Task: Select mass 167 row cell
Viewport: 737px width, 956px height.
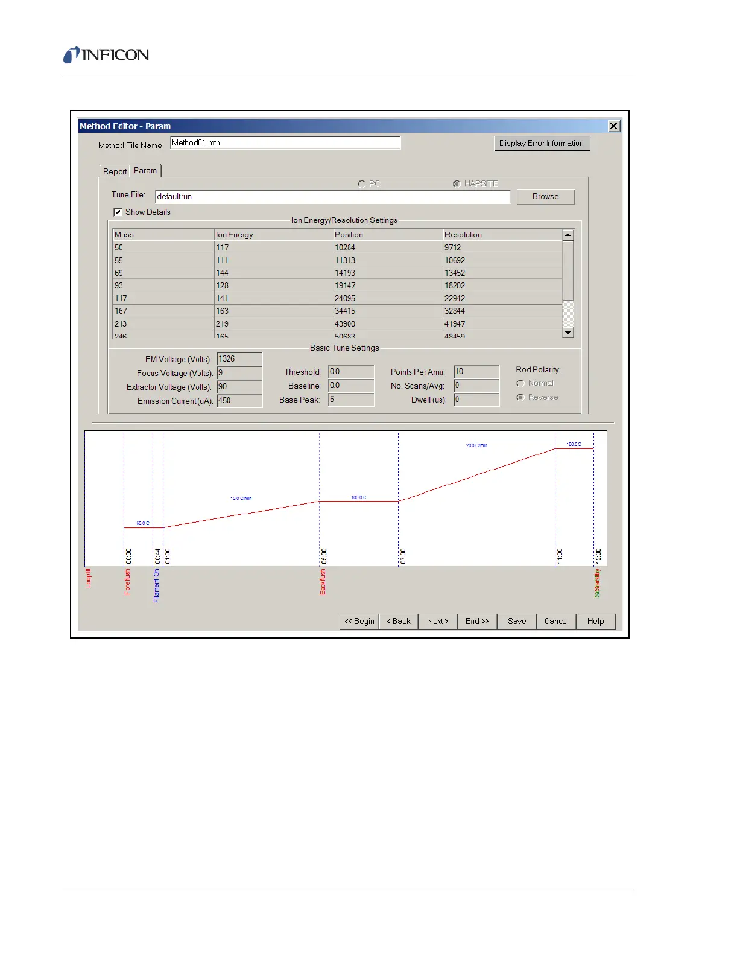Action: [163, 311]
